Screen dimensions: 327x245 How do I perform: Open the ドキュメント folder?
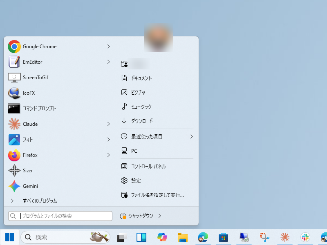(157, 78)
